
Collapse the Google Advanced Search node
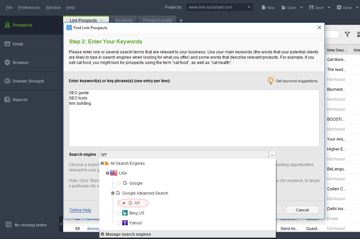pyautogui.click(x=113, y=193)
